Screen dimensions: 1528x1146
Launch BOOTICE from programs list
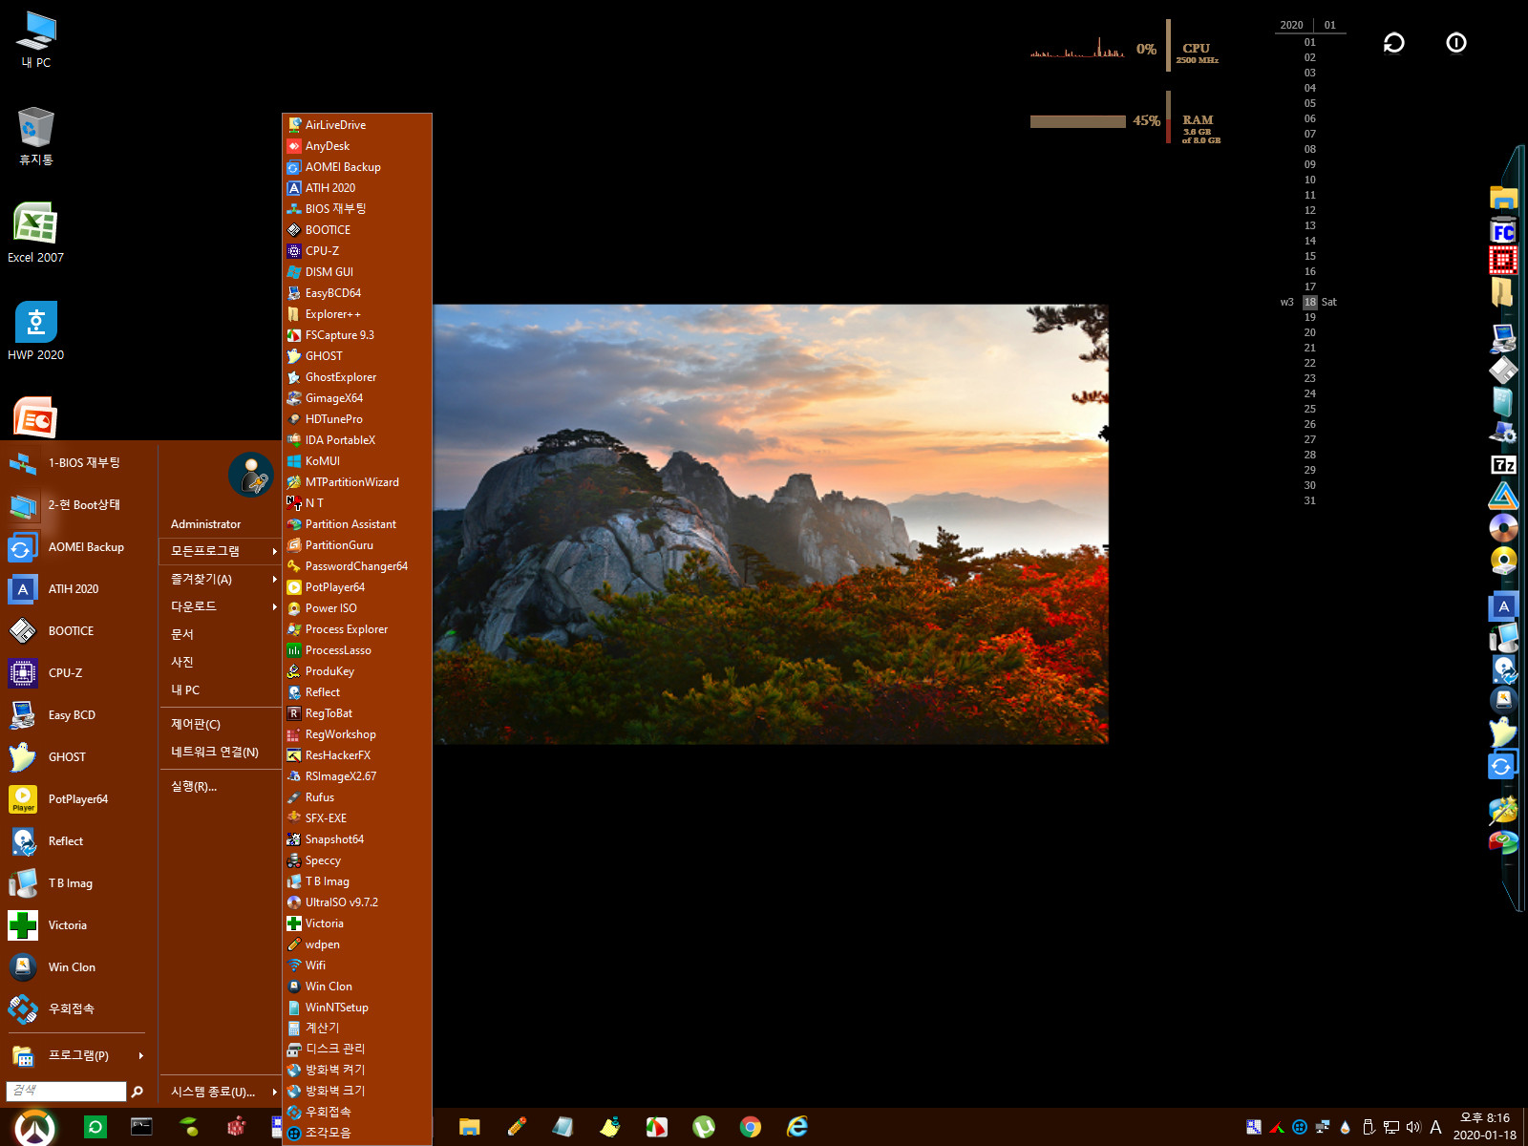(x=357, y=230)
